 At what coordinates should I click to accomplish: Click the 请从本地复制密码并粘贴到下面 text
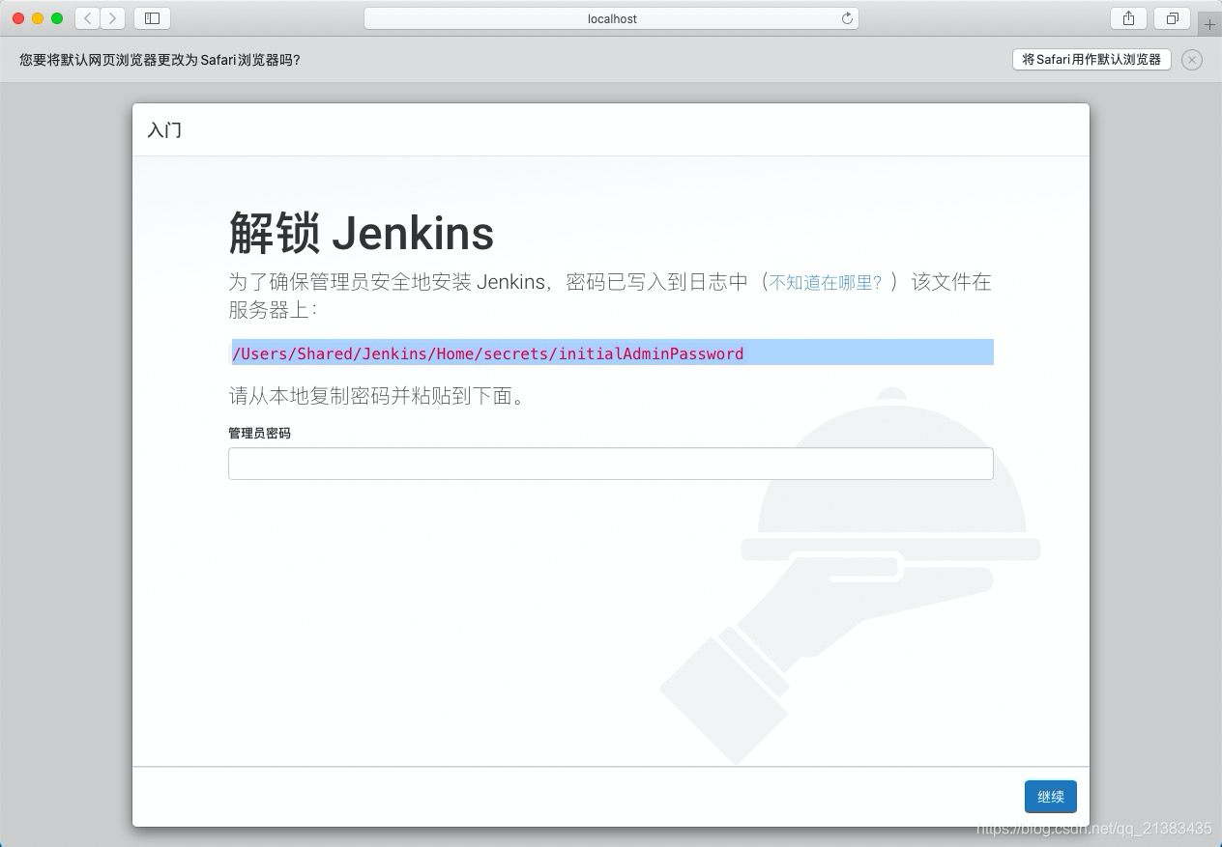pyautogui.click(x=376, y=396)
